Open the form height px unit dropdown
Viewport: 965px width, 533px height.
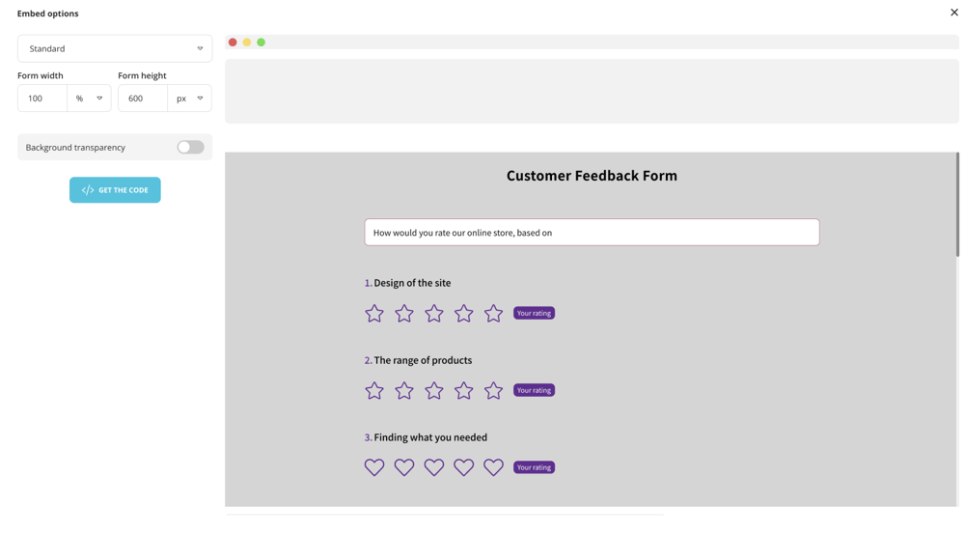click(189, 98)
